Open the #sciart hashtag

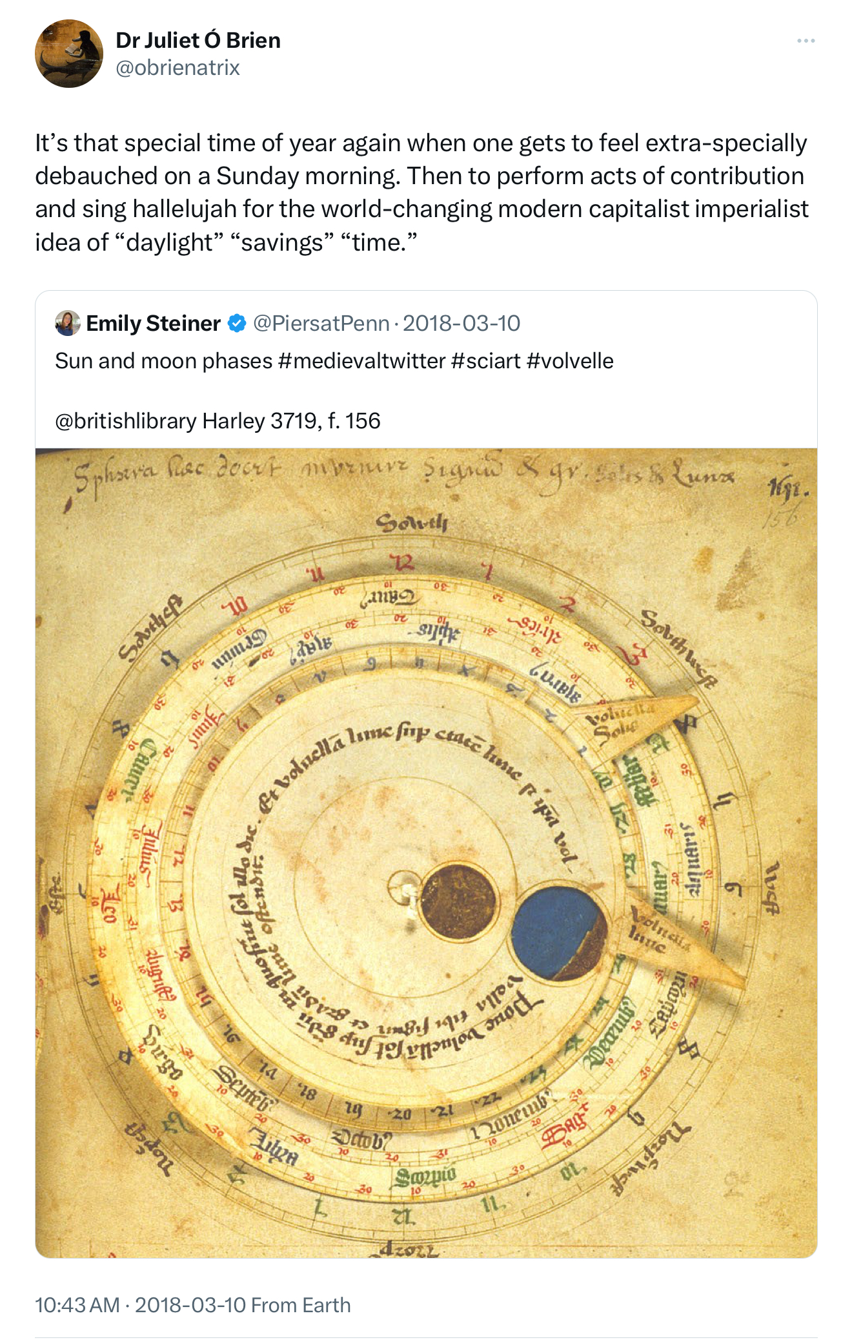[x=485, y=361]
